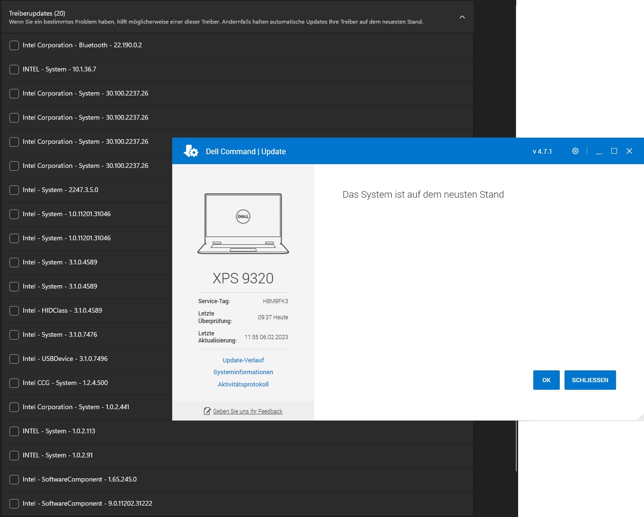644x517 pixels.
Task: Click the Dell window resize grip corner
Action: [641, 417]
